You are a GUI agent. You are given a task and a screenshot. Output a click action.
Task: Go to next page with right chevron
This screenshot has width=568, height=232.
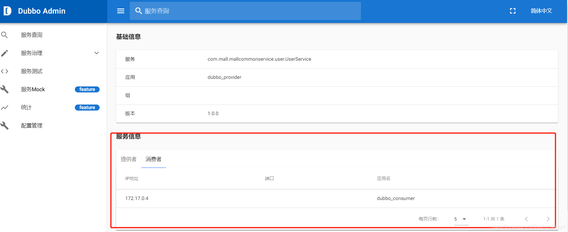(x=548, y=219)
